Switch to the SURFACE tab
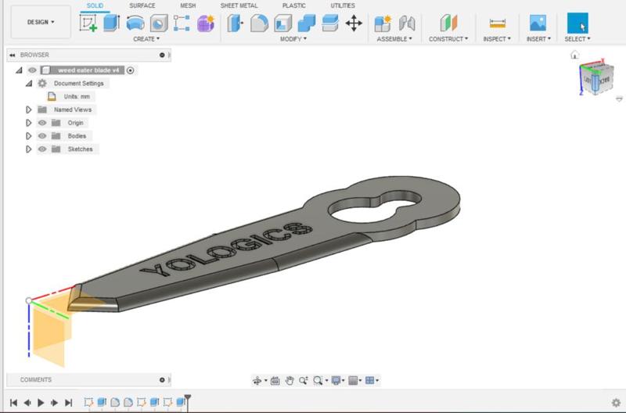The image size is (626, 413). click(142, 5)
